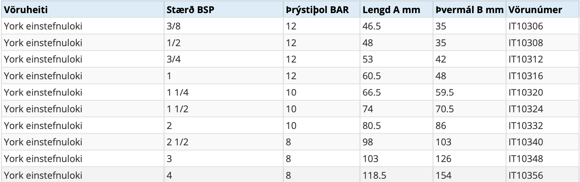Select the 59.5 diameter value cell
This screenshot has width=580, height=182.
445,92
